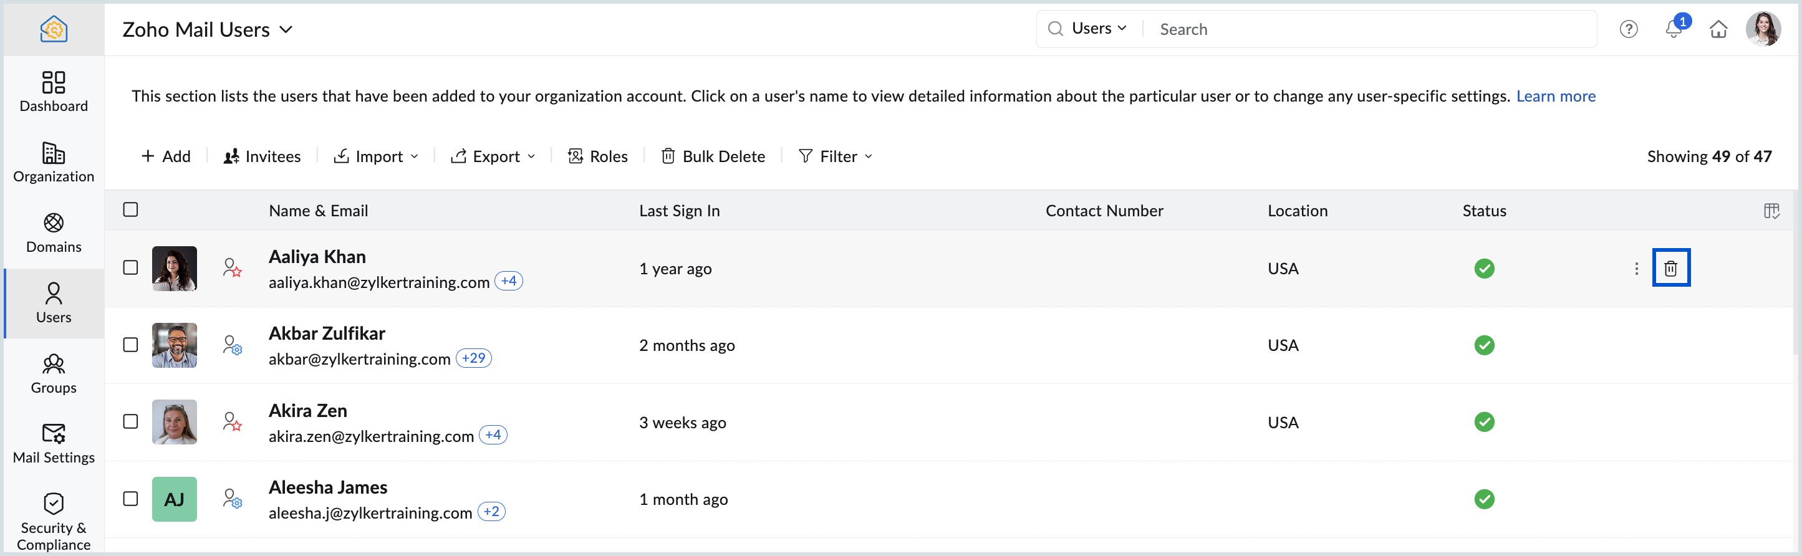
Task: Click Aaliya Khan's profile photo
Action: (x=174, y=269)
